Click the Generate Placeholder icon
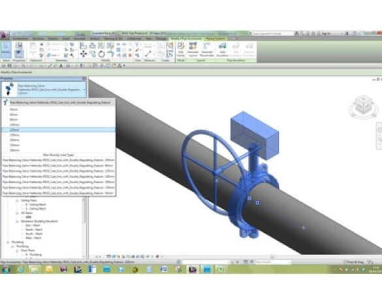This screenshot has width=382, height=308. point(206,50)
